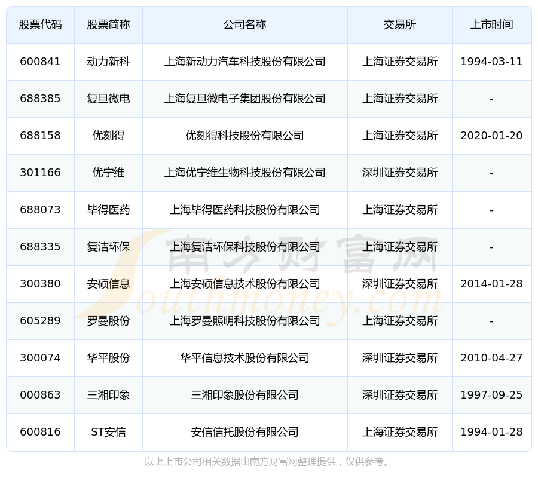
Task: Click 三湘印象股份有限公司 company name
Action: click(244, 395)
